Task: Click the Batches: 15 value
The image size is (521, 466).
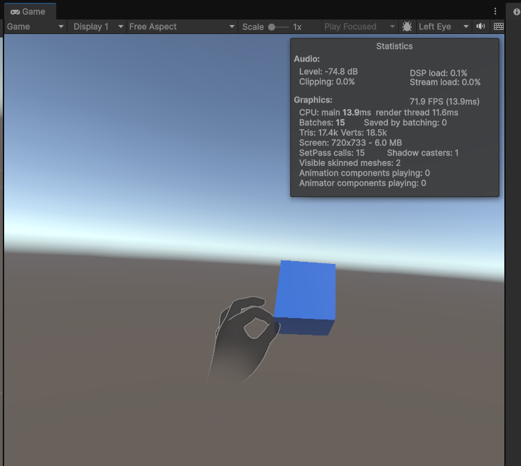Action: pyautogui.click(x=322, y=122)
